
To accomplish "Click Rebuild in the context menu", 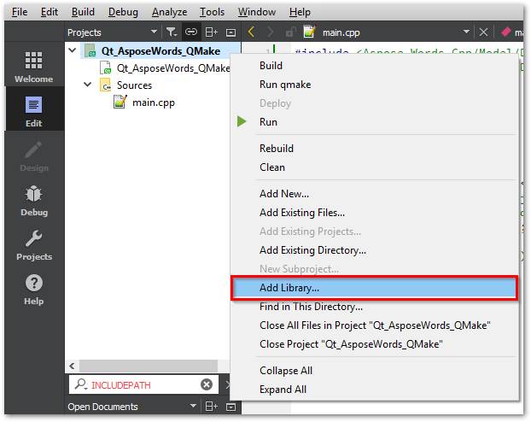I will coord(277,149).
